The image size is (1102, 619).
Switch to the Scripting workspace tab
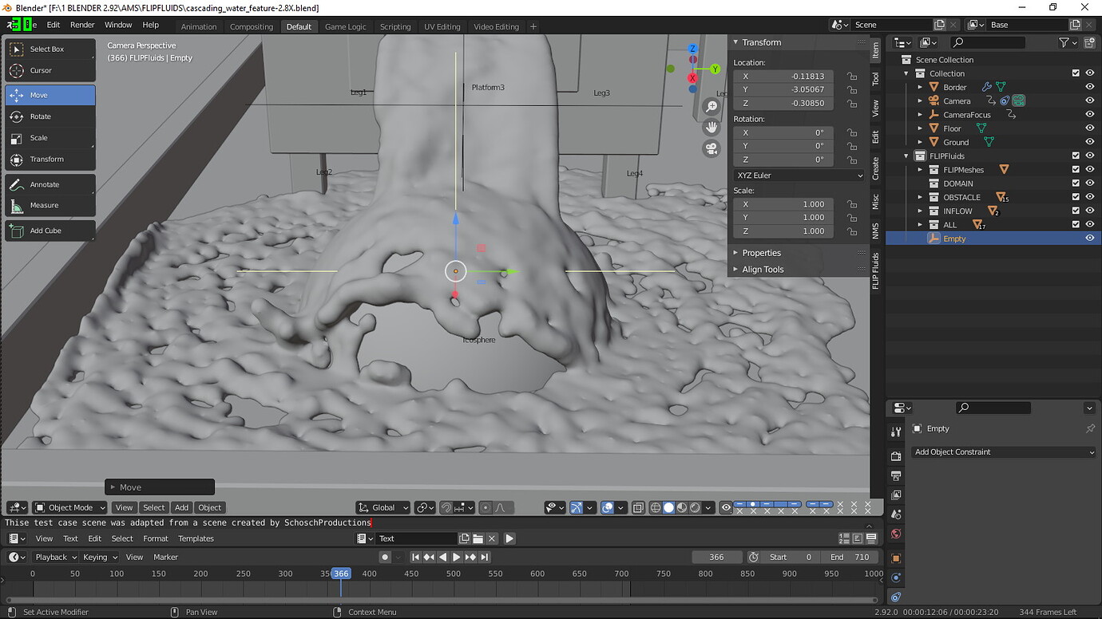pyautogui.click(x=395, y=26)
